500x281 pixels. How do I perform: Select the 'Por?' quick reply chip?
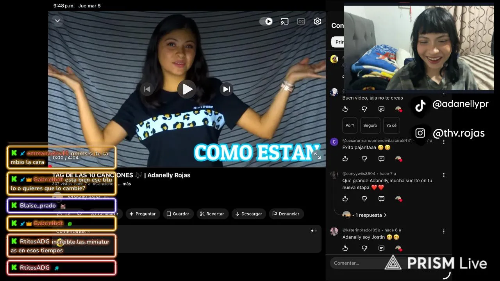click(350, 125)
